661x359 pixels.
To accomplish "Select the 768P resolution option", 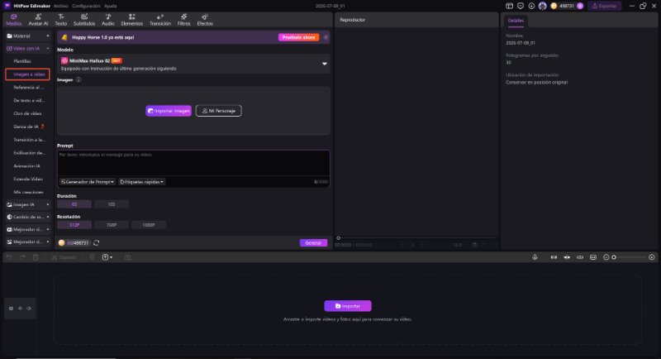I will point(112,225).
